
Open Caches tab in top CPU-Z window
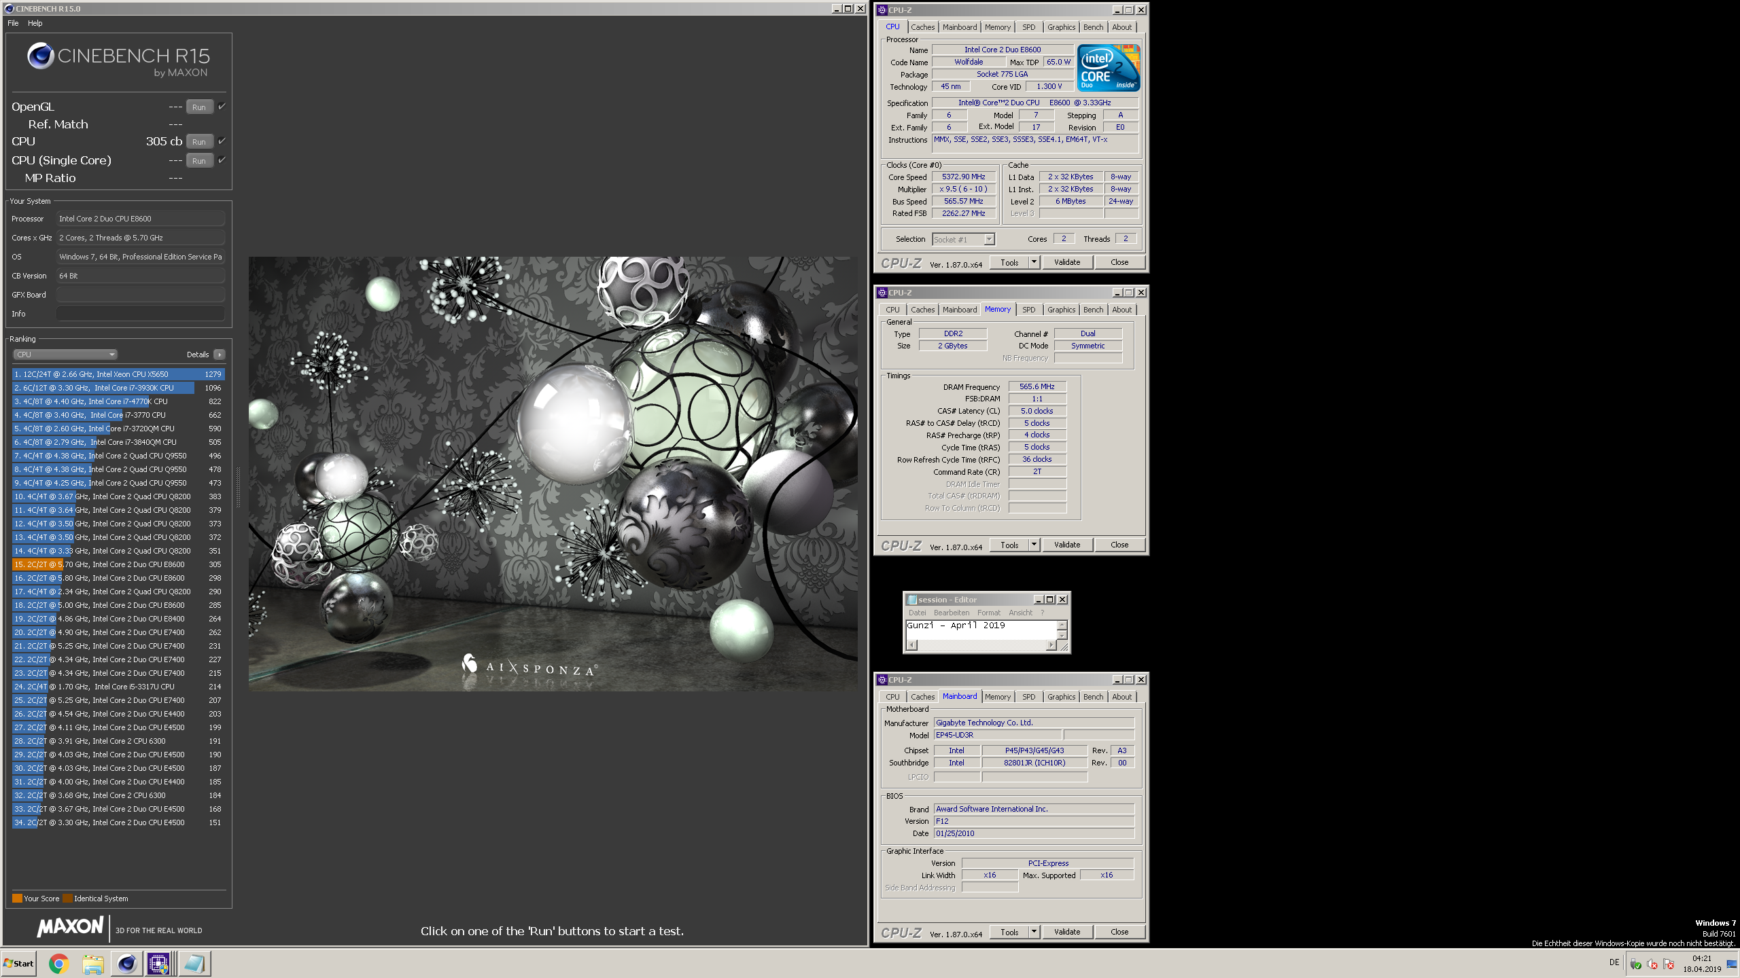coord(922,27)
